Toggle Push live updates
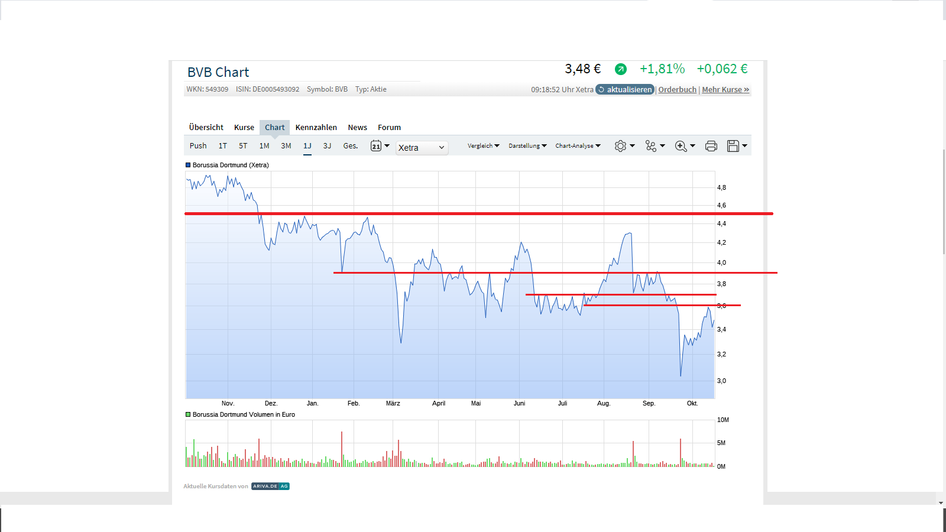The width and height of the screenshot is (946, 532). (198, 146)
